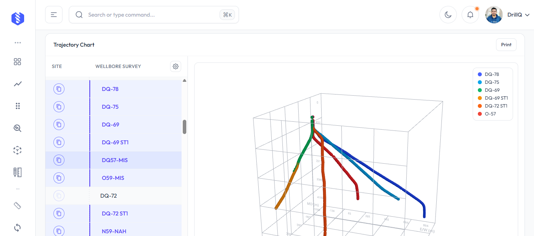Open the dashboard grid icon in sidebar
The image size is (534, 236).
(x=17, y=62)
